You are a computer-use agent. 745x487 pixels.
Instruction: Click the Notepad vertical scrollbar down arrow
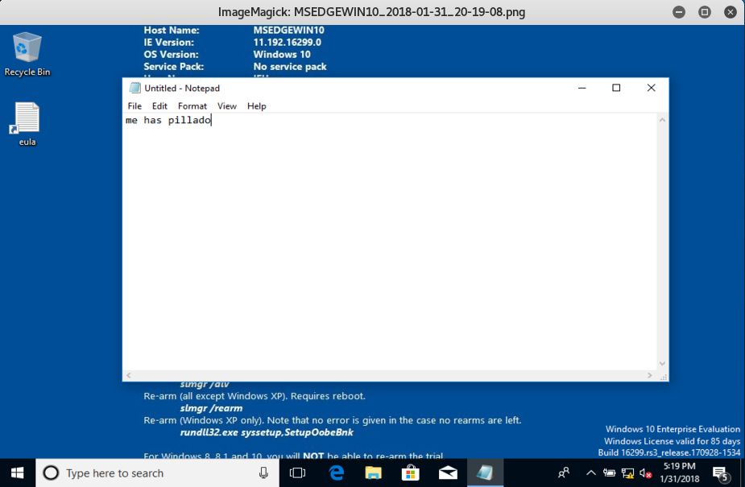tap(662, 364)
